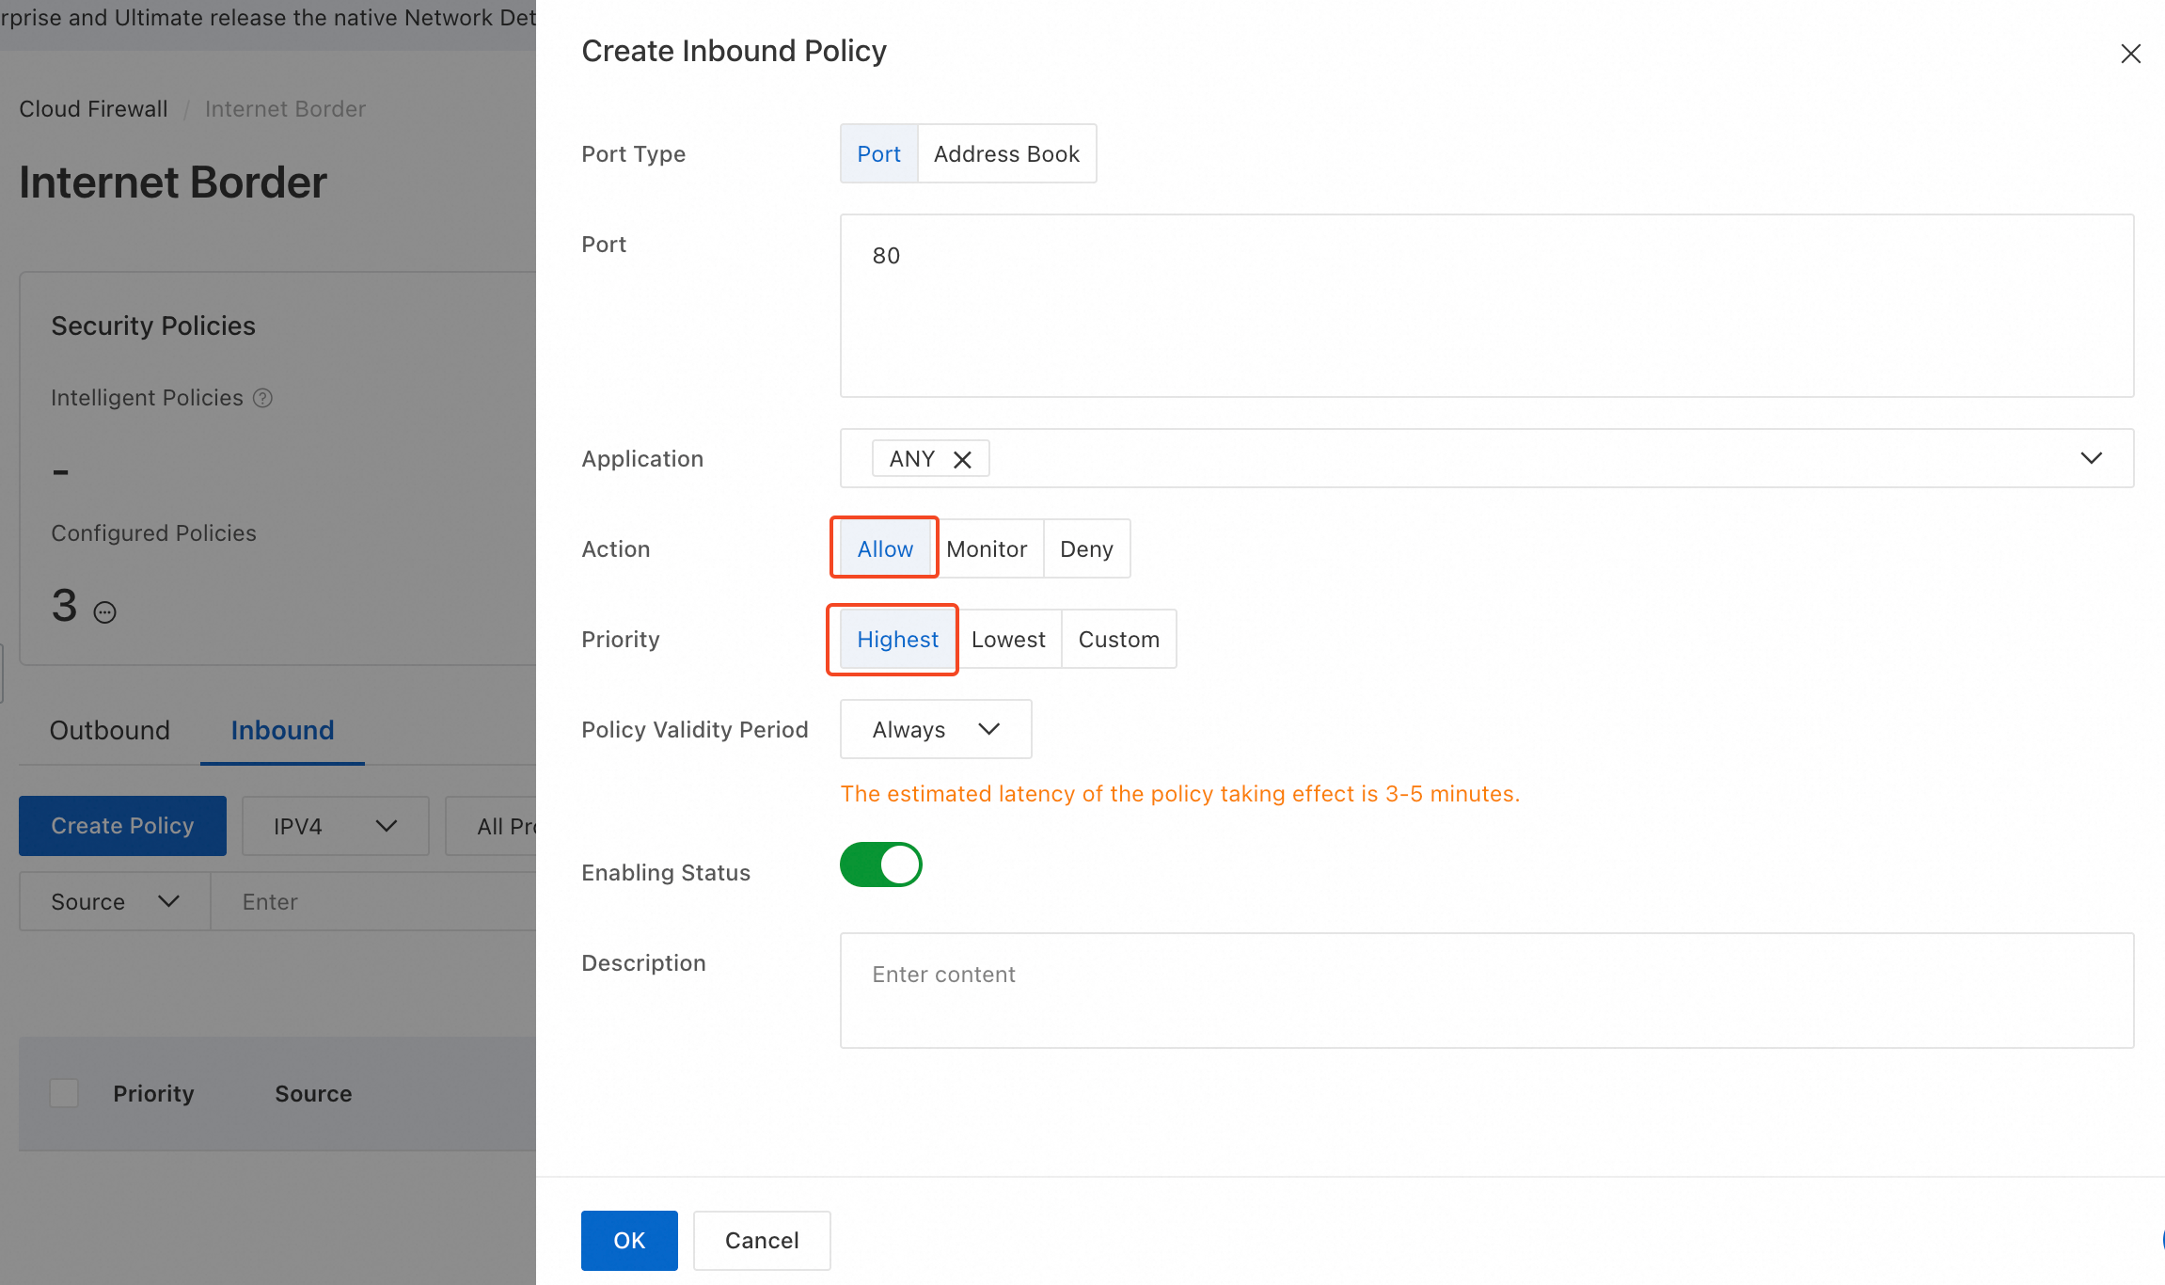The width and height of the screenshot is (2165, 1285).
Task: Click into the Description text field
Action: (x=1486, y=990)
